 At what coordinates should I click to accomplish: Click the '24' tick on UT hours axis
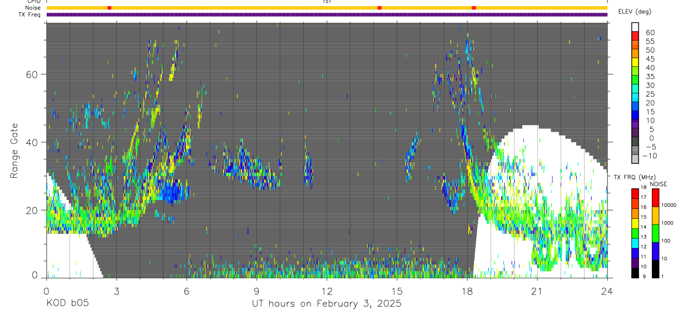(x=607, y=291)
